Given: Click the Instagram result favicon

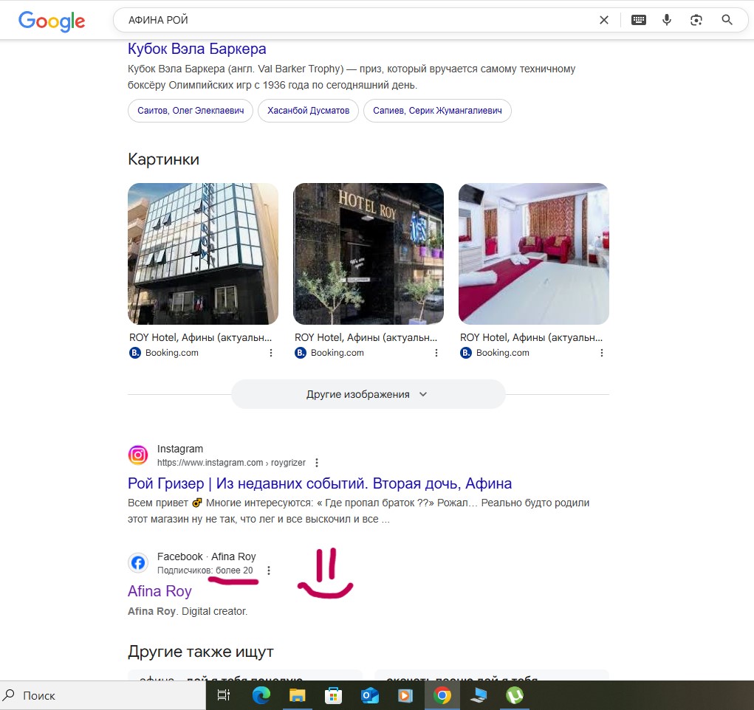Looking at the screenshot, I should tap(138, 455).
